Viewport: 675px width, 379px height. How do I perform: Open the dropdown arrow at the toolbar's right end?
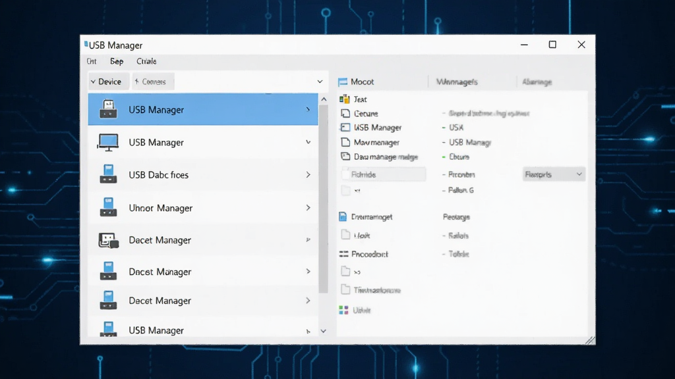tap(320, 82)
